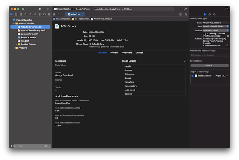The image size is (239, 160).
Task: Click the Library plus button
Action: click(x=180, y=9)
